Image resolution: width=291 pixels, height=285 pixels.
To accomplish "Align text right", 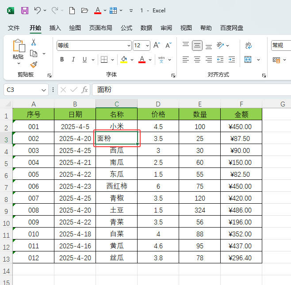I will (x=209, y=60).
